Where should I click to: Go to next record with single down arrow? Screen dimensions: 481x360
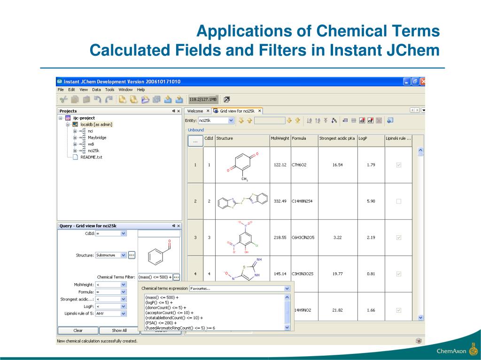click(289, 120)
